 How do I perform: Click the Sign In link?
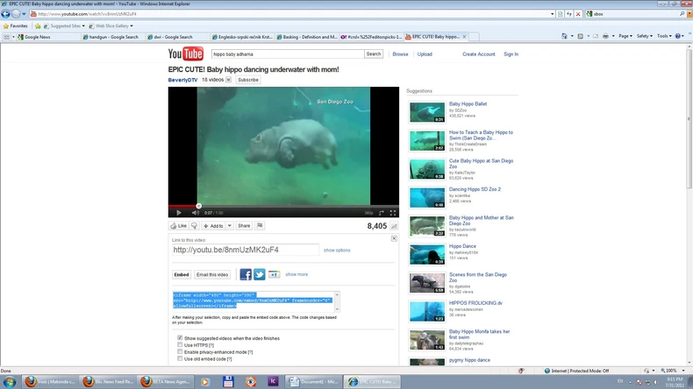pyautogui.click(x=511, y=54)
